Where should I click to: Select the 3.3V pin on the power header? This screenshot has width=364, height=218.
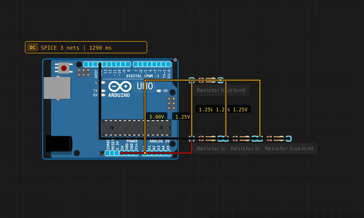(117, 153)
